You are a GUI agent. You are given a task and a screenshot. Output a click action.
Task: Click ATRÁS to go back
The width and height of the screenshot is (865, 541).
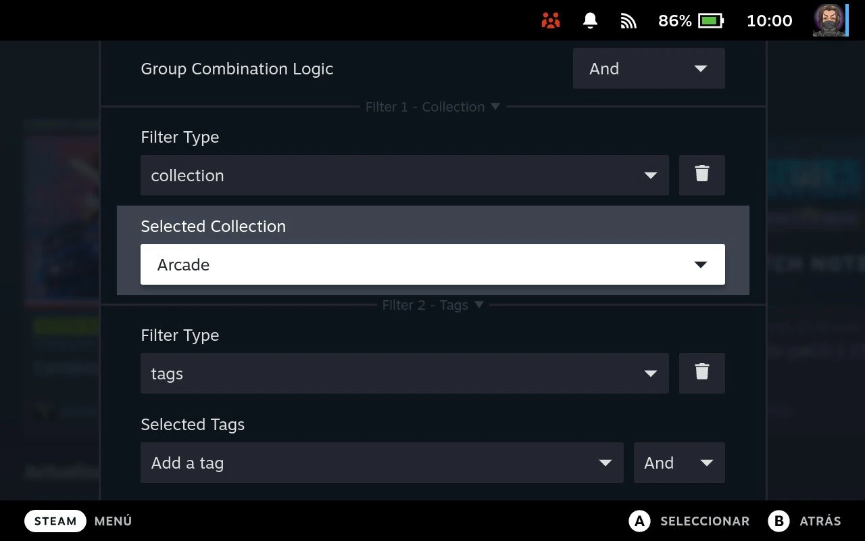click(805, 521)
